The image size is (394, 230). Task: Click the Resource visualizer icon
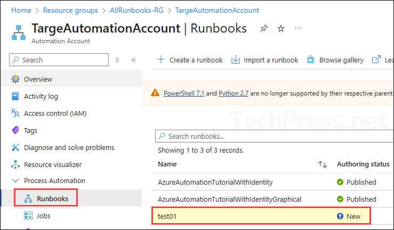pos(15,164)
